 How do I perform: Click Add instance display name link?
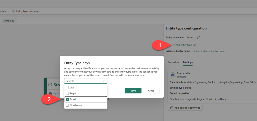pyautogui.click(x=210, y=51)
